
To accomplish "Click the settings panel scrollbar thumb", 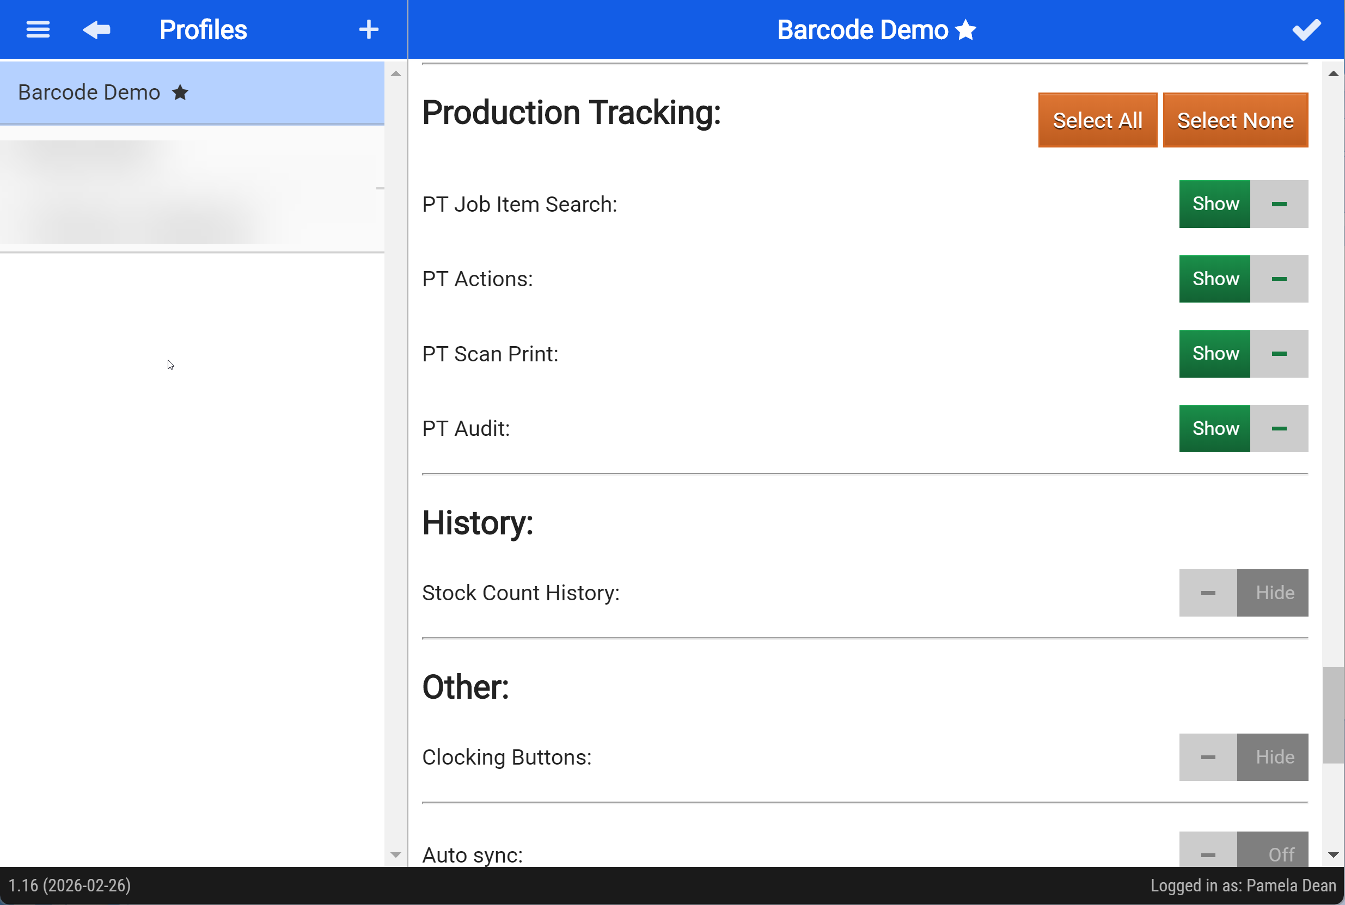I will (1333, 715).
